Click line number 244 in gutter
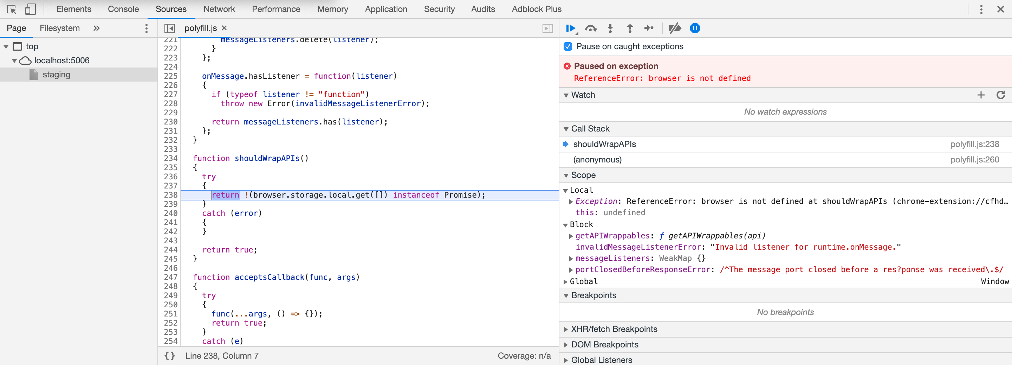 [x=170, y=250]
